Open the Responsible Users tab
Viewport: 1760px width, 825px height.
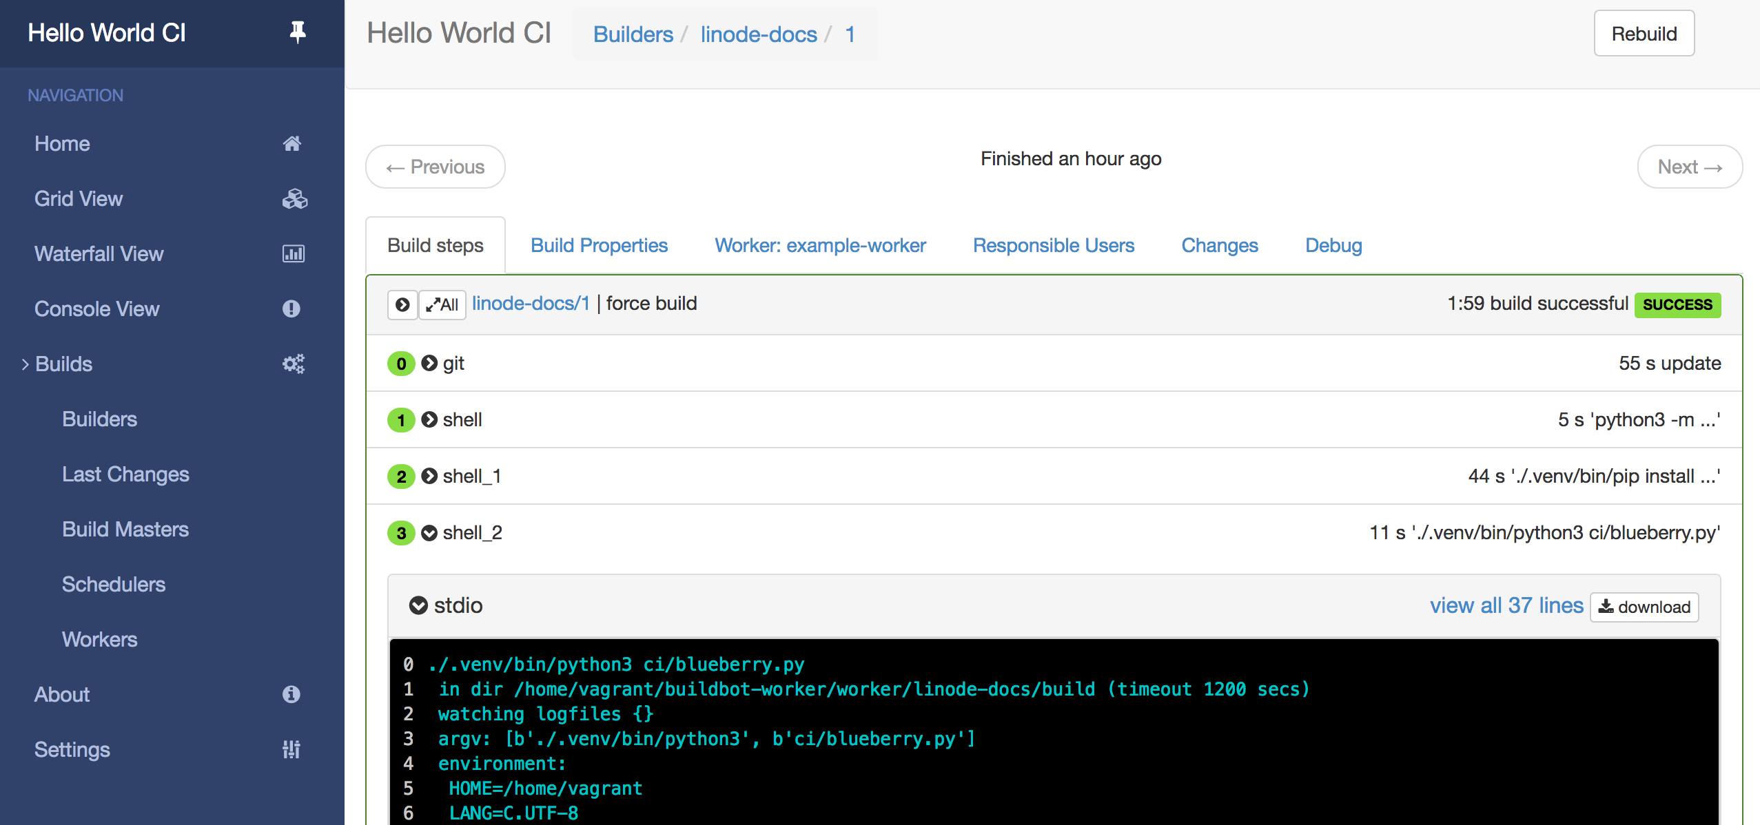point(1053,245)
